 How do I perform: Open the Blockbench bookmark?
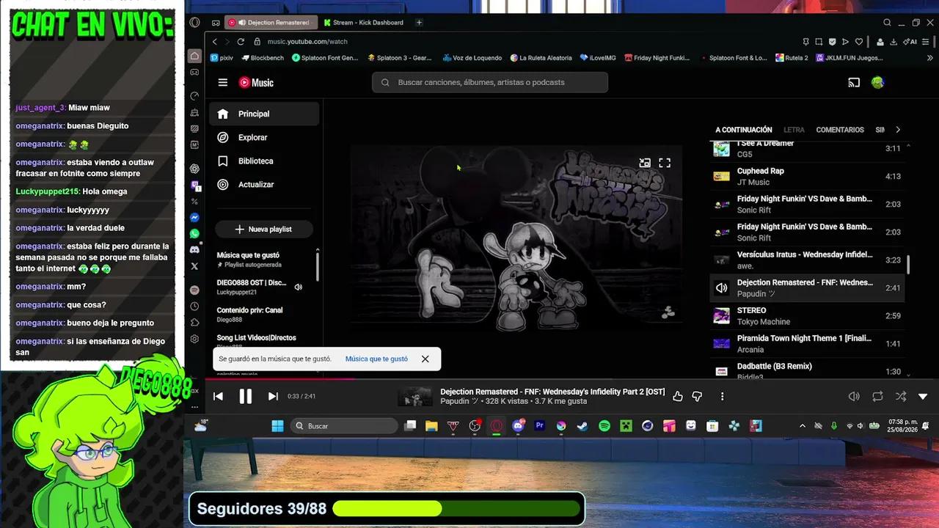tap(263, 58)
